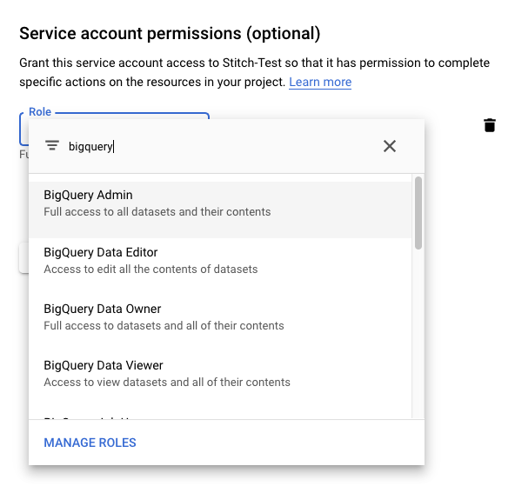Screen dimensions: 515x486
Task: Open the Learn more link
Action: 320,82
